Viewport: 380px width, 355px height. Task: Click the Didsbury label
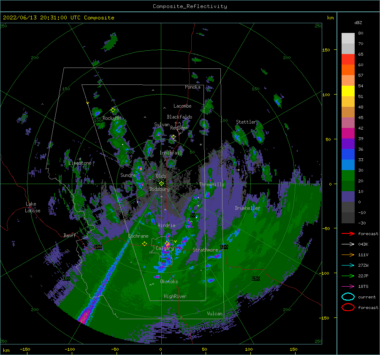click(159, 189)
